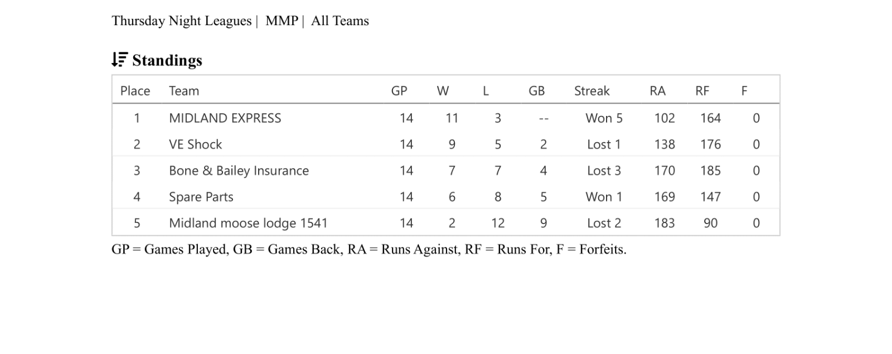Click the GP column header
The height and width of the screenshot is (354, 892).
pyautogui.click(x=399, y=91)
